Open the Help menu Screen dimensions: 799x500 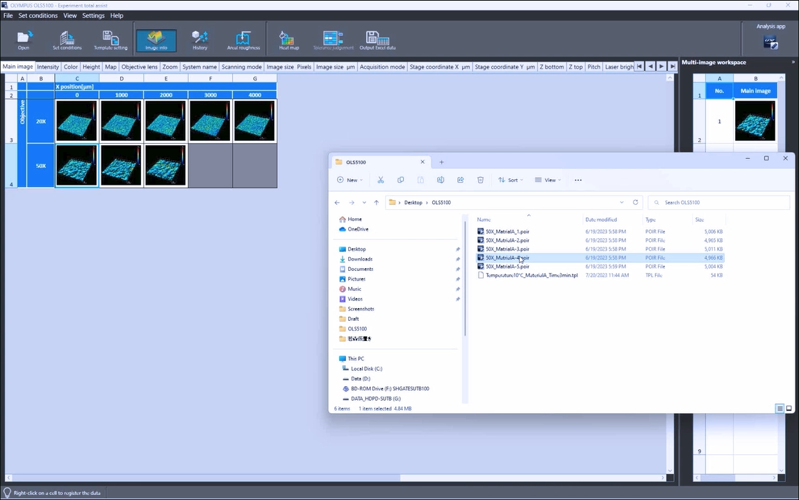coord(117,15)
